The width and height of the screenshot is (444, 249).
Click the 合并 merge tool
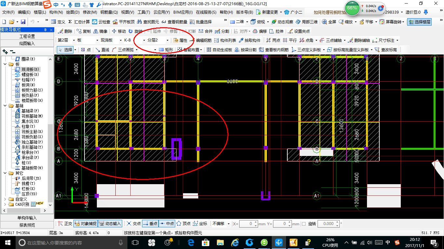click(x=205, y=31)
